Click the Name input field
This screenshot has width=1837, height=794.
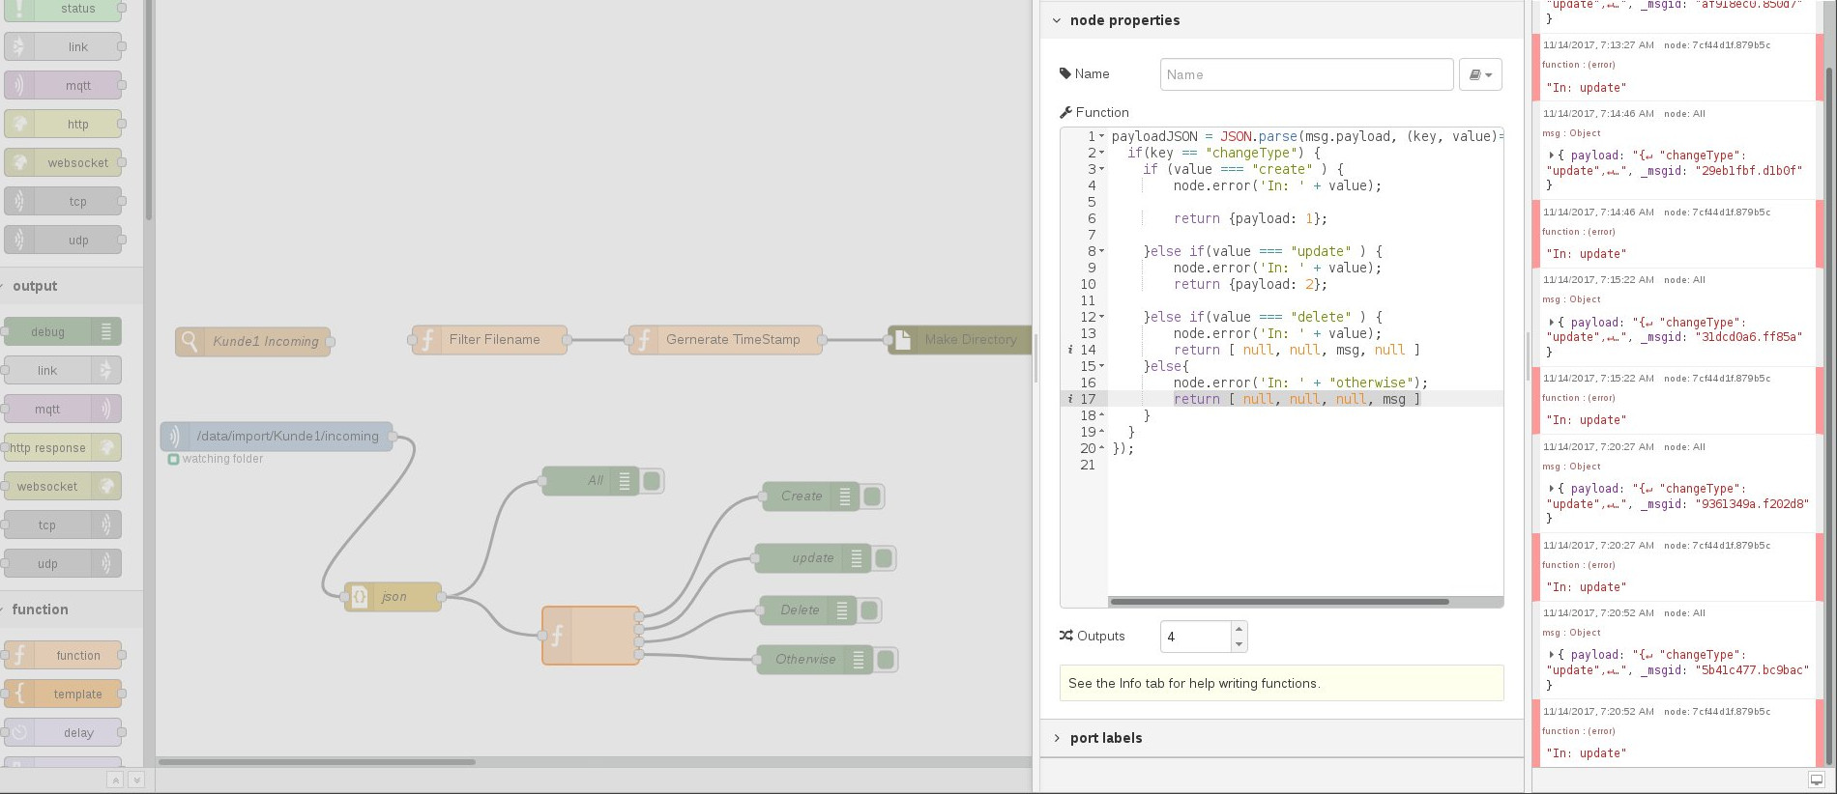1306,74
